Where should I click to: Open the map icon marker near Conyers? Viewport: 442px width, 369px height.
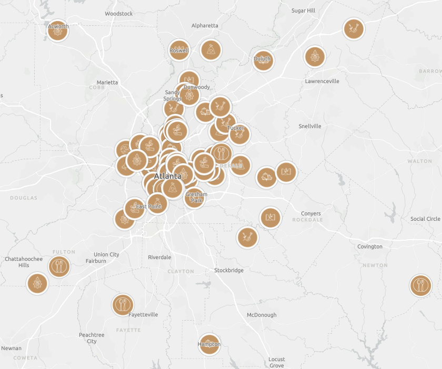pos(270,217)
